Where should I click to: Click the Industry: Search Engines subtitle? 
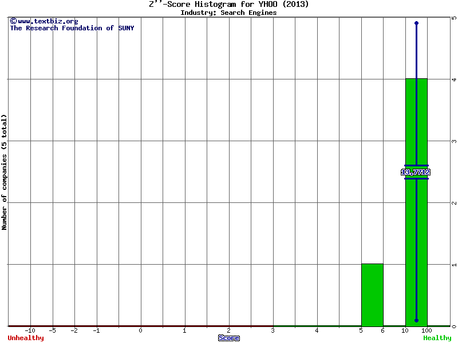[x=228, y=13]
